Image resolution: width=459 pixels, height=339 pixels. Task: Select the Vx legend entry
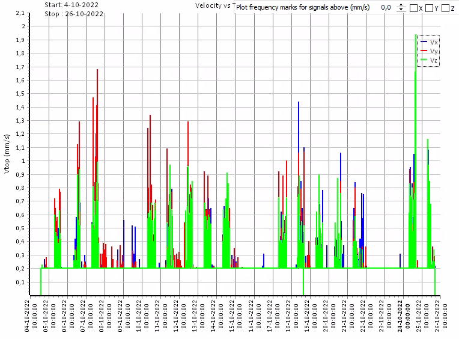point(433,42)
